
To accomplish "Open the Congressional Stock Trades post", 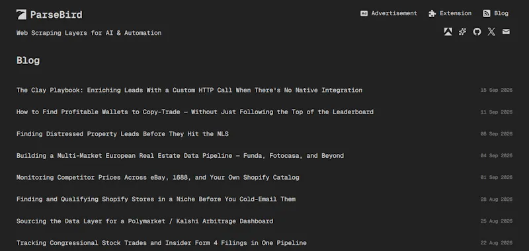I will click(161, 242).
